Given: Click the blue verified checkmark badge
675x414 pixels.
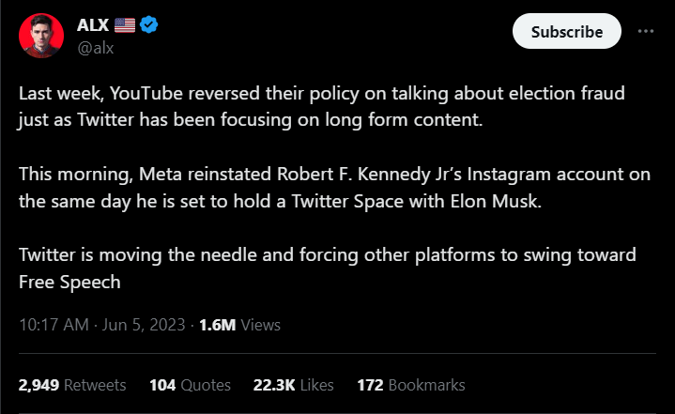Looking at the screenshot, I should (148, 24).
